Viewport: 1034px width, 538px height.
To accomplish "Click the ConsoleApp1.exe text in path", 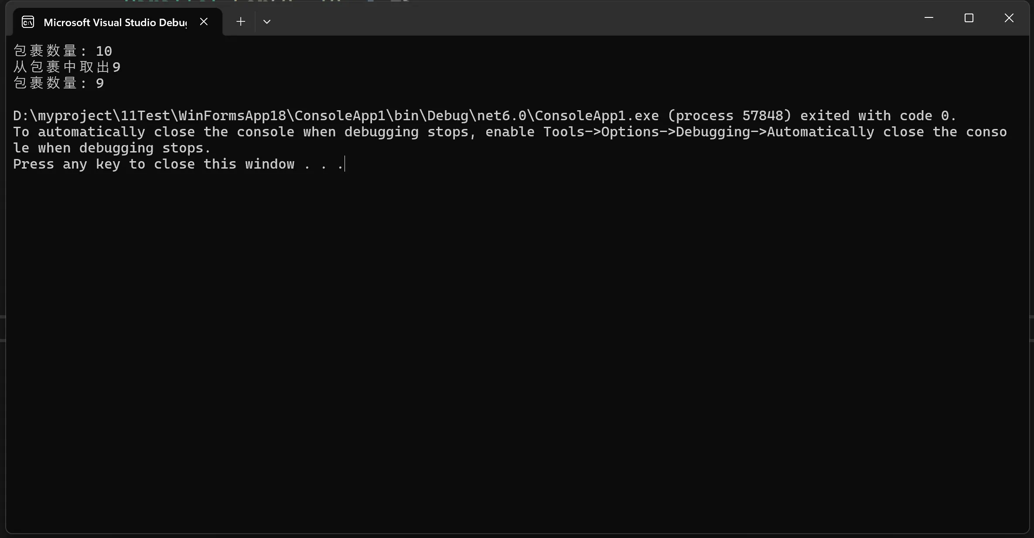I will (x=597, y=115).
